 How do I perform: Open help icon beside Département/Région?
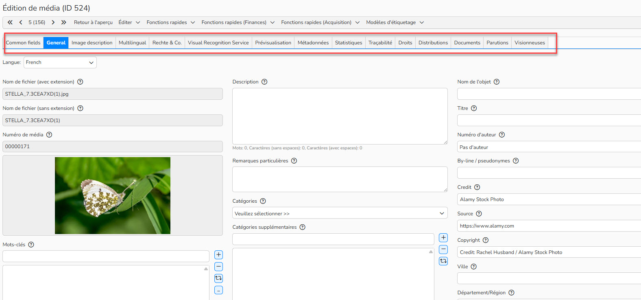[x=512, y=293]
